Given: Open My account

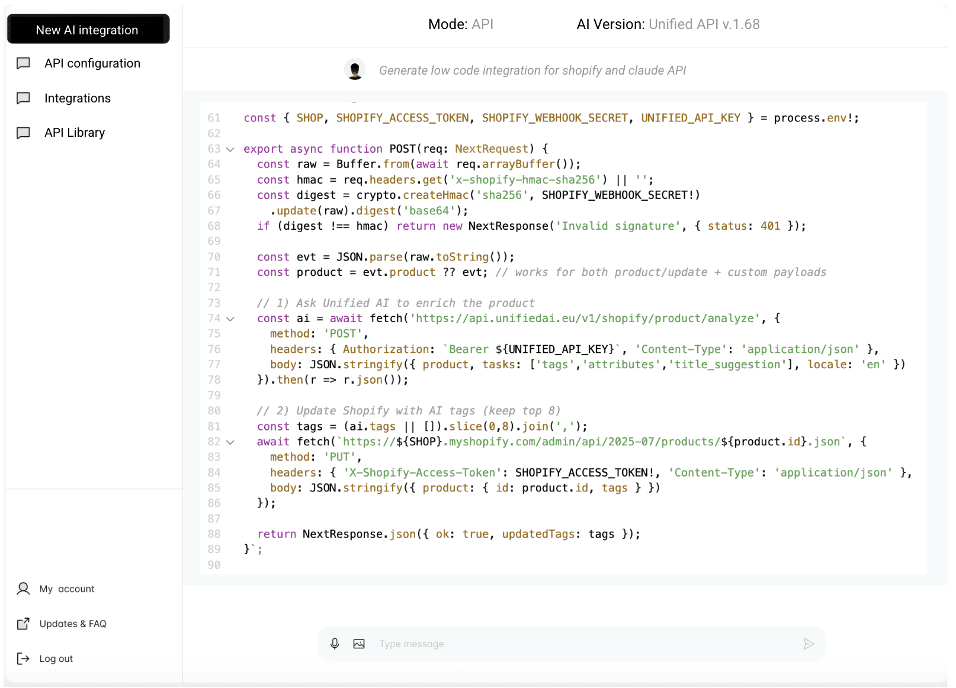Looking at the screenshot, I should coord(67,589).
